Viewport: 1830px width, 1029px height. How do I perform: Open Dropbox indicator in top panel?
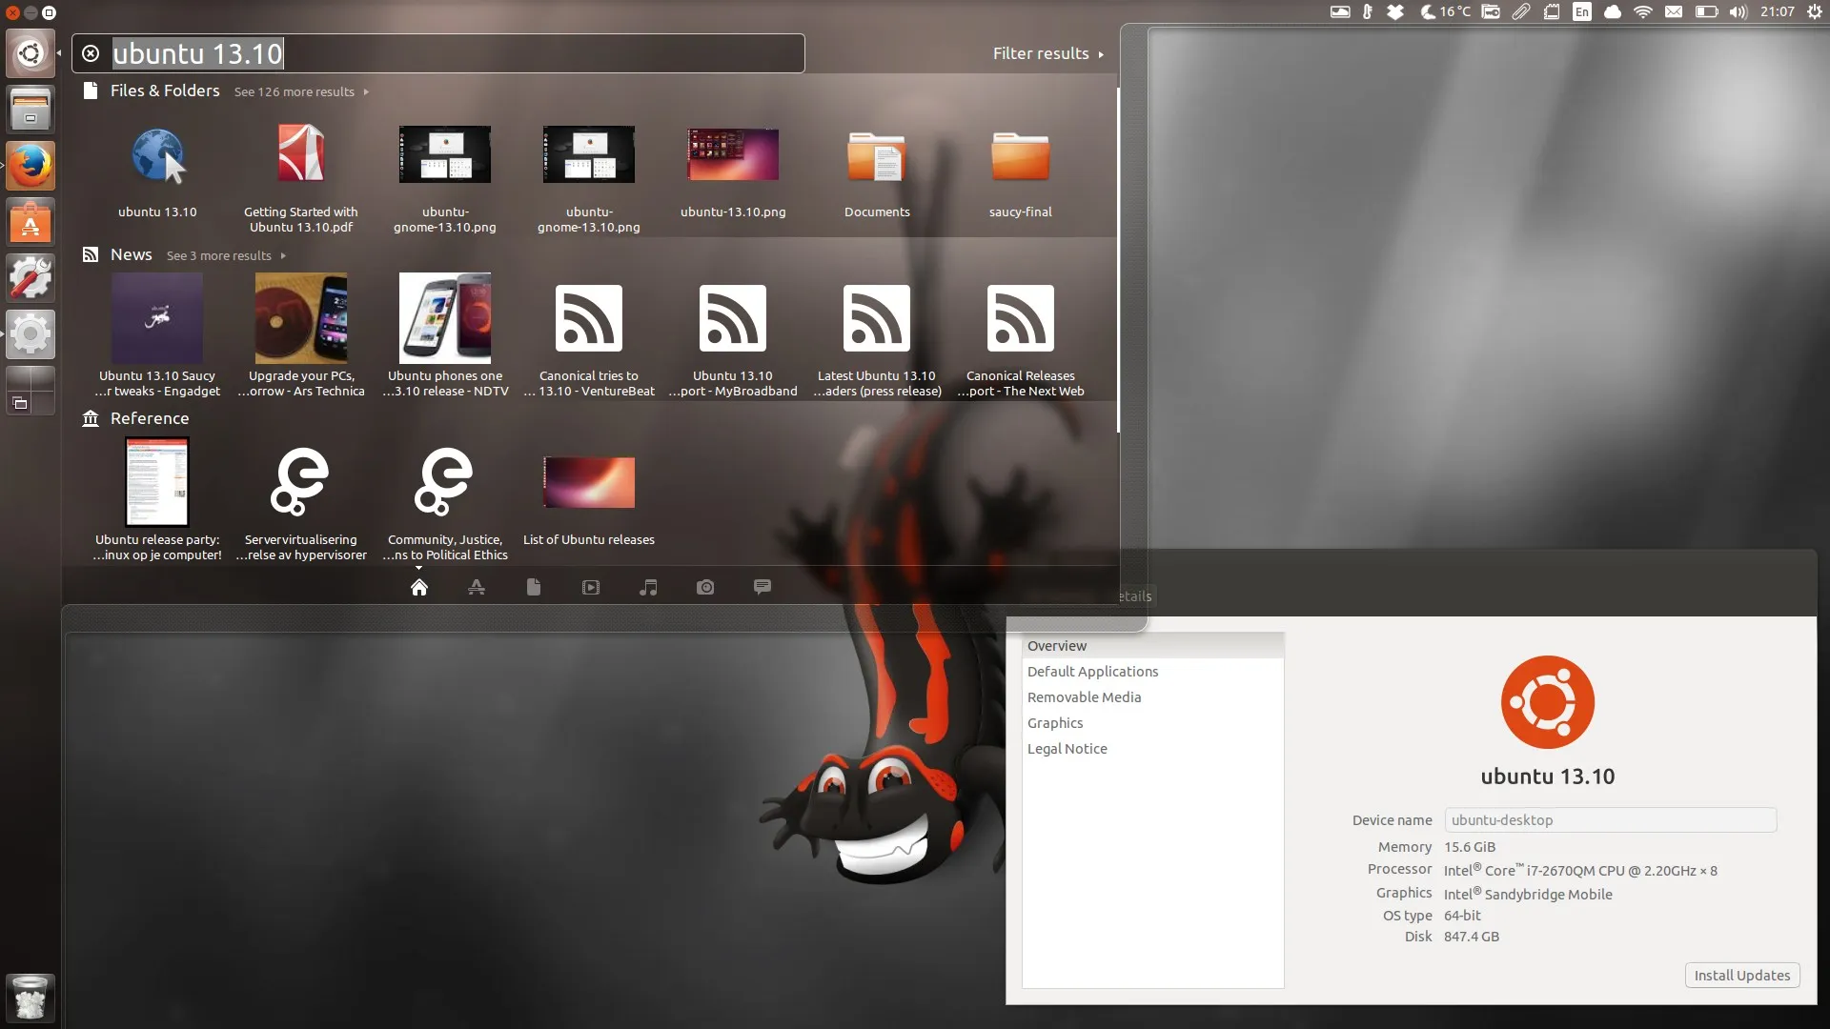click(x=1395, y=12)
